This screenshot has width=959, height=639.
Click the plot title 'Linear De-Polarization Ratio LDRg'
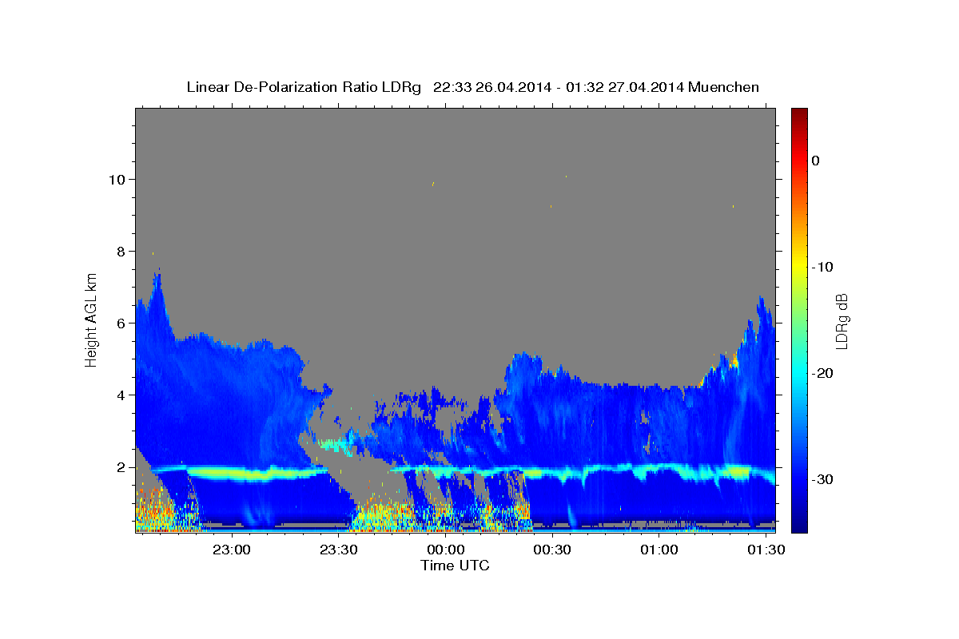click(304, 87)
